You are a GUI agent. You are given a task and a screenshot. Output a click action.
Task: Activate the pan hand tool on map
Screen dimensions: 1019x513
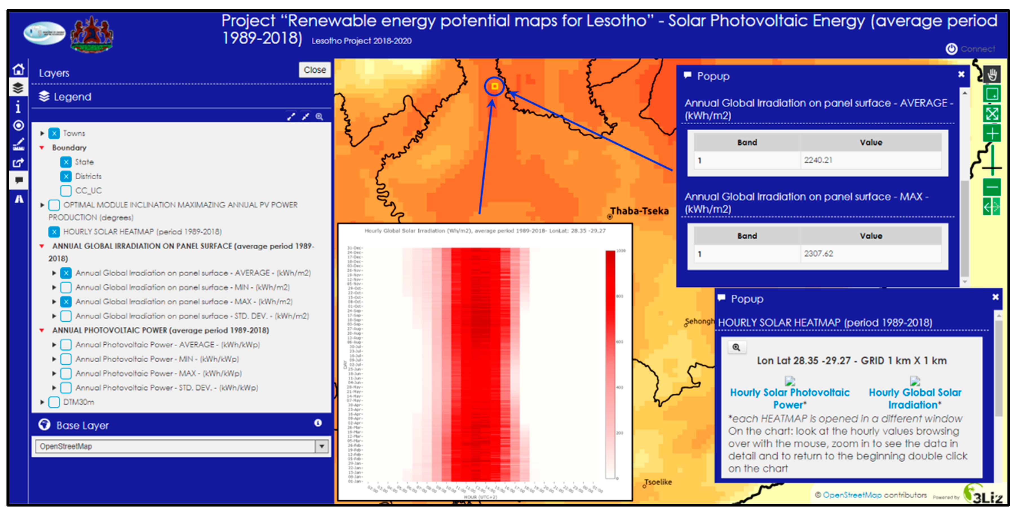[992, 75]
